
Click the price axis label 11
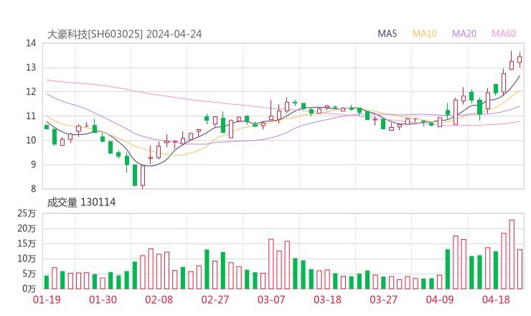coord(31,116)
